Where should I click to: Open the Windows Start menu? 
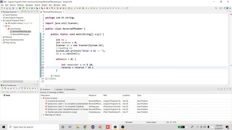[x=4, y=127]
